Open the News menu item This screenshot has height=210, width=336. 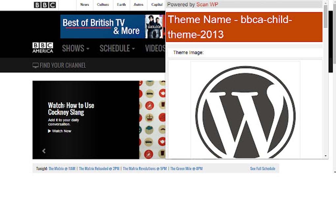pos(84,5)
